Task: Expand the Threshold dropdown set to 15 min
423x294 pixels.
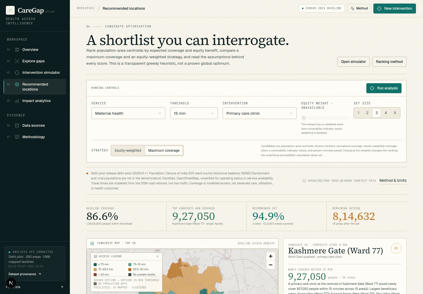Action: 194,113
